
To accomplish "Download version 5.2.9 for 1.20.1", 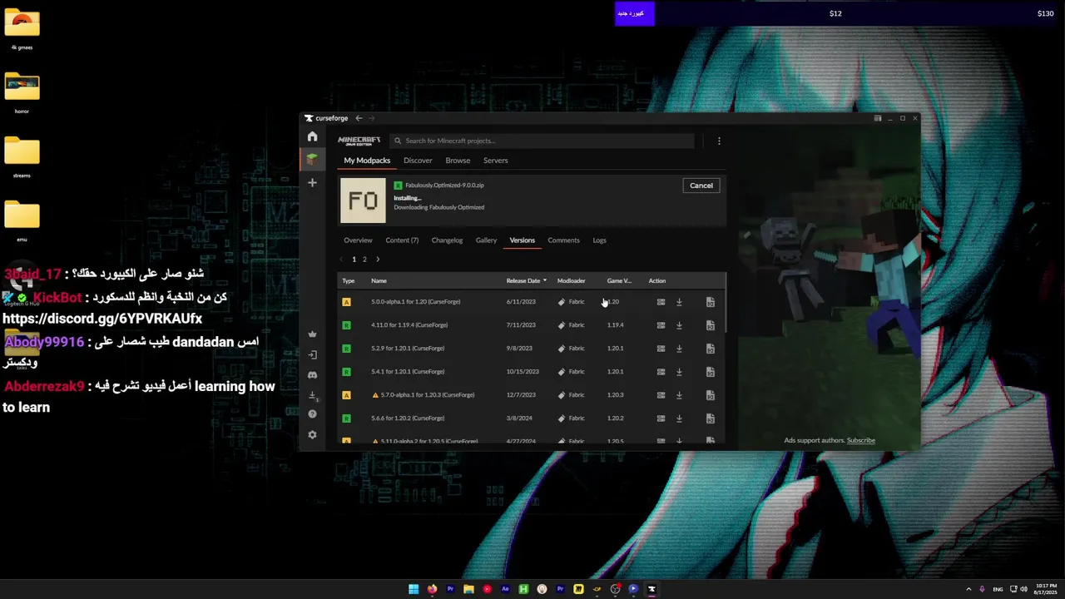I will [679, 349].
